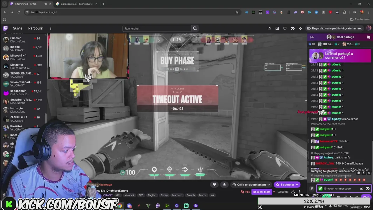
Task: Share the stream with upload icon
Action: [293, 192]
